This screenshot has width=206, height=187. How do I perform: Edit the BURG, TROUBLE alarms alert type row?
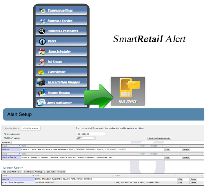180,179
